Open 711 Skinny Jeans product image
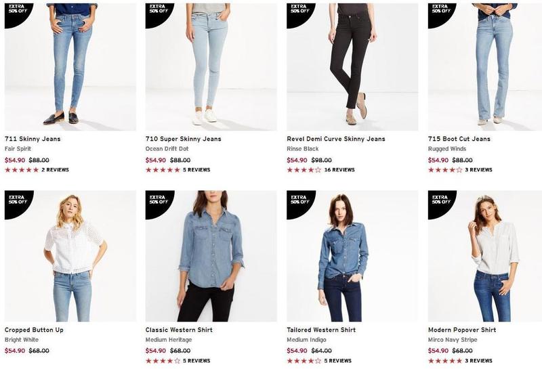 tap(70, 66)
